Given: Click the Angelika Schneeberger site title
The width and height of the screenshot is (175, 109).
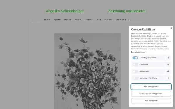Looking at the screenshot, I should click(65, 11).
